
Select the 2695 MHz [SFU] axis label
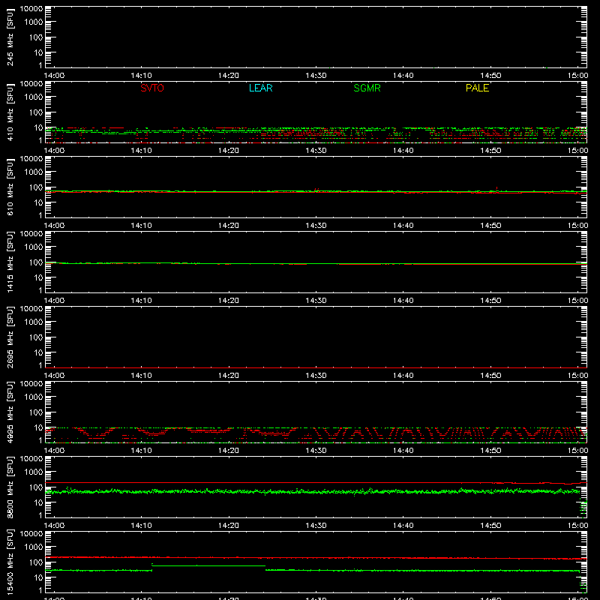click(x=10, y=337)
